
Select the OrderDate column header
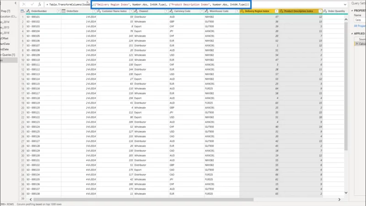tap(72, 11)
